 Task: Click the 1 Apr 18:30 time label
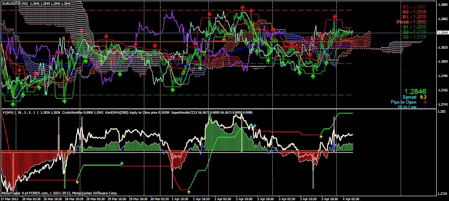[203, 199]
